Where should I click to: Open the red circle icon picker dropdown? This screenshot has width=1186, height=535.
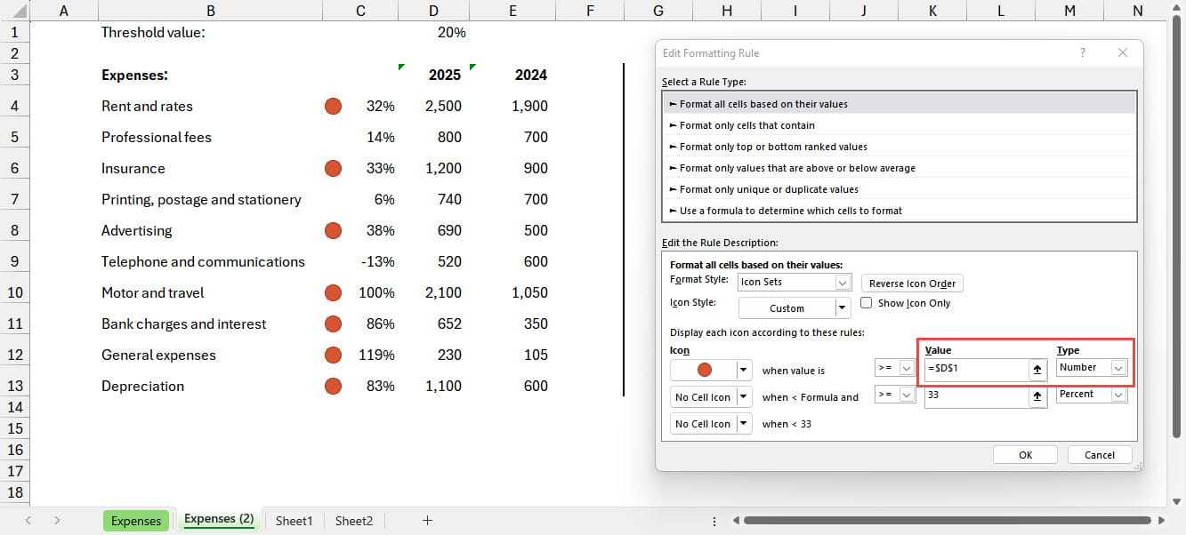coord(743,370)
